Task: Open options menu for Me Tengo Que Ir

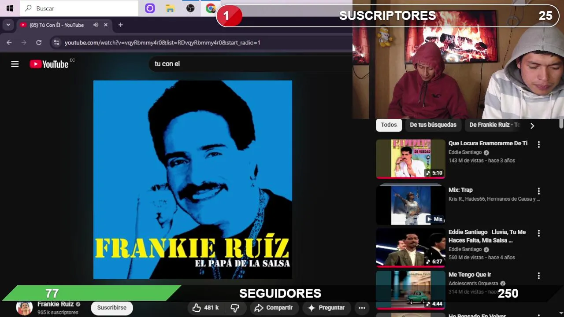Action: [x=538, y=276]
